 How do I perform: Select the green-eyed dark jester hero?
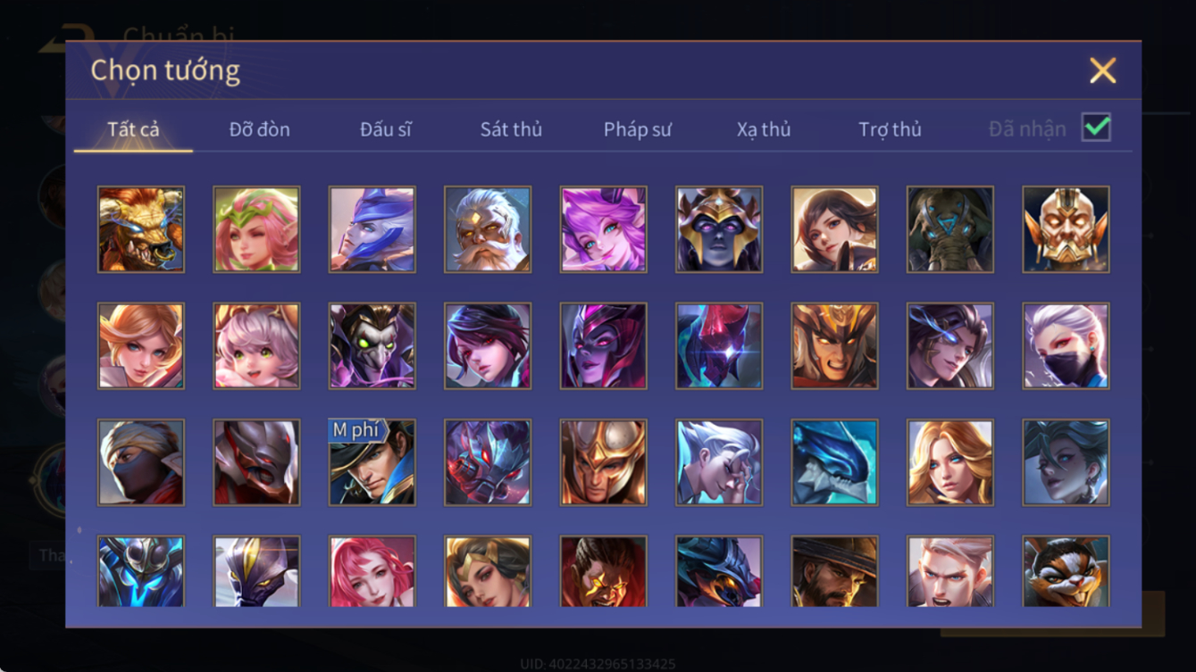[x=372, y=345]
